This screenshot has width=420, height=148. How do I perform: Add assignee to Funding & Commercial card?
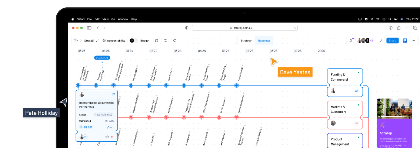(356, 91)
